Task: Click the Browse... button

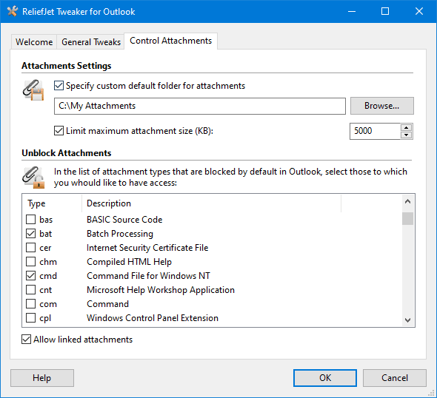Action: pos(381,106)
